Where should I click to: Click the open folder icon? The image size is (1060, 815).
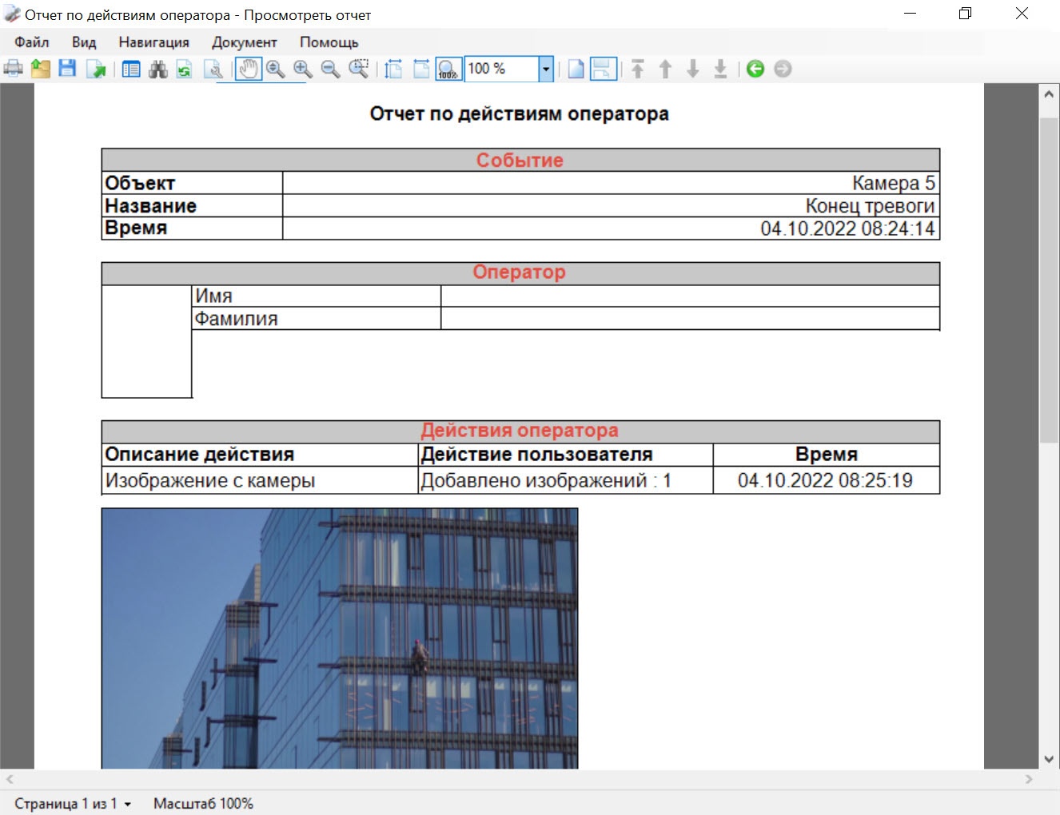[41, 70]
